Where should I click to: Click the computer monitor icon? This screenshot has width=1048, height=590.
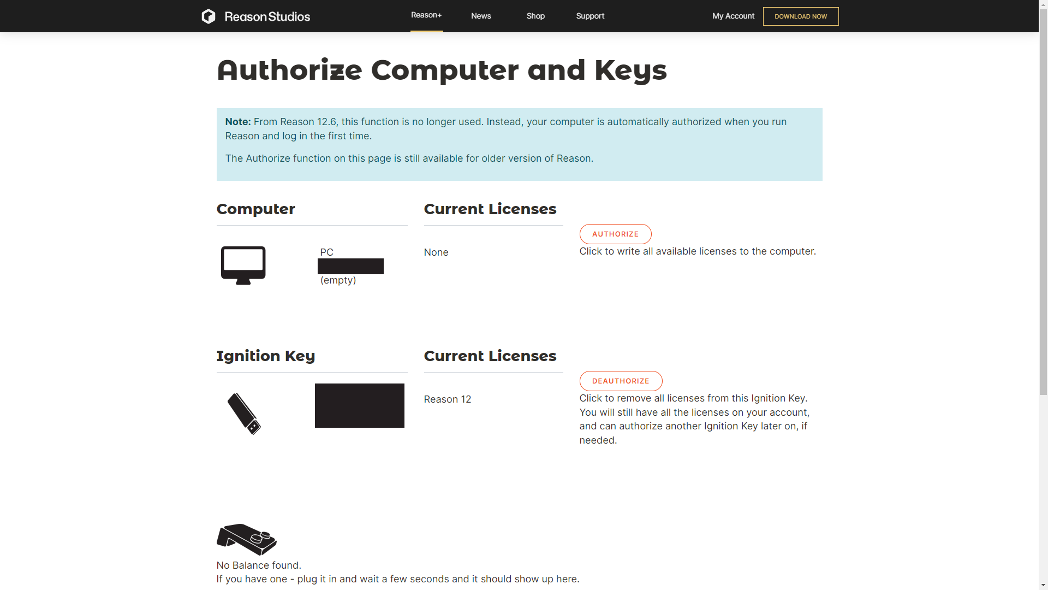click(x=243, y=265)
